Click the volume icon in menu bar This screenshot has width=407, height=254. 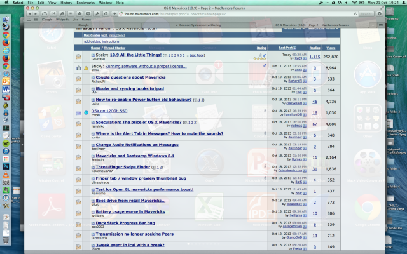click(346, 3)
